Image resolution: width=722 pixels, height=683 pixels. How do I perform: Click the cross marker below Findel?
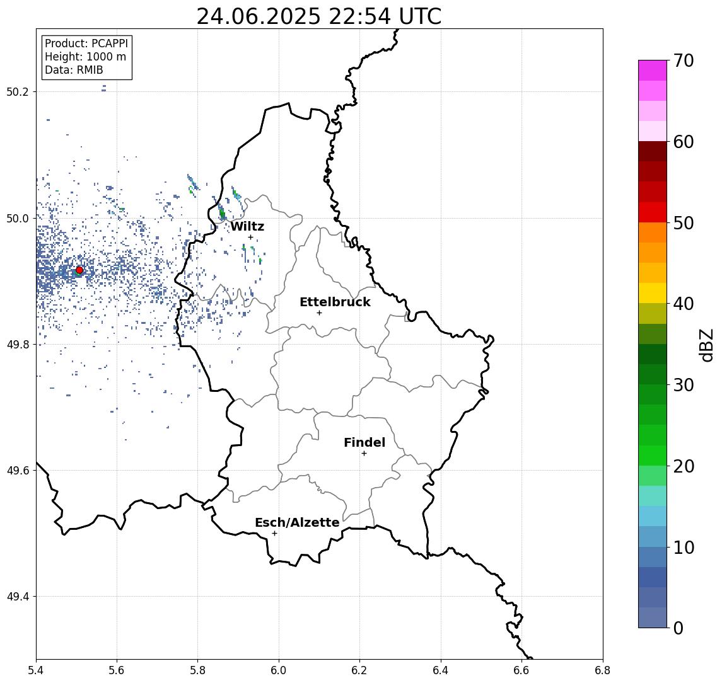coord(364,454)
